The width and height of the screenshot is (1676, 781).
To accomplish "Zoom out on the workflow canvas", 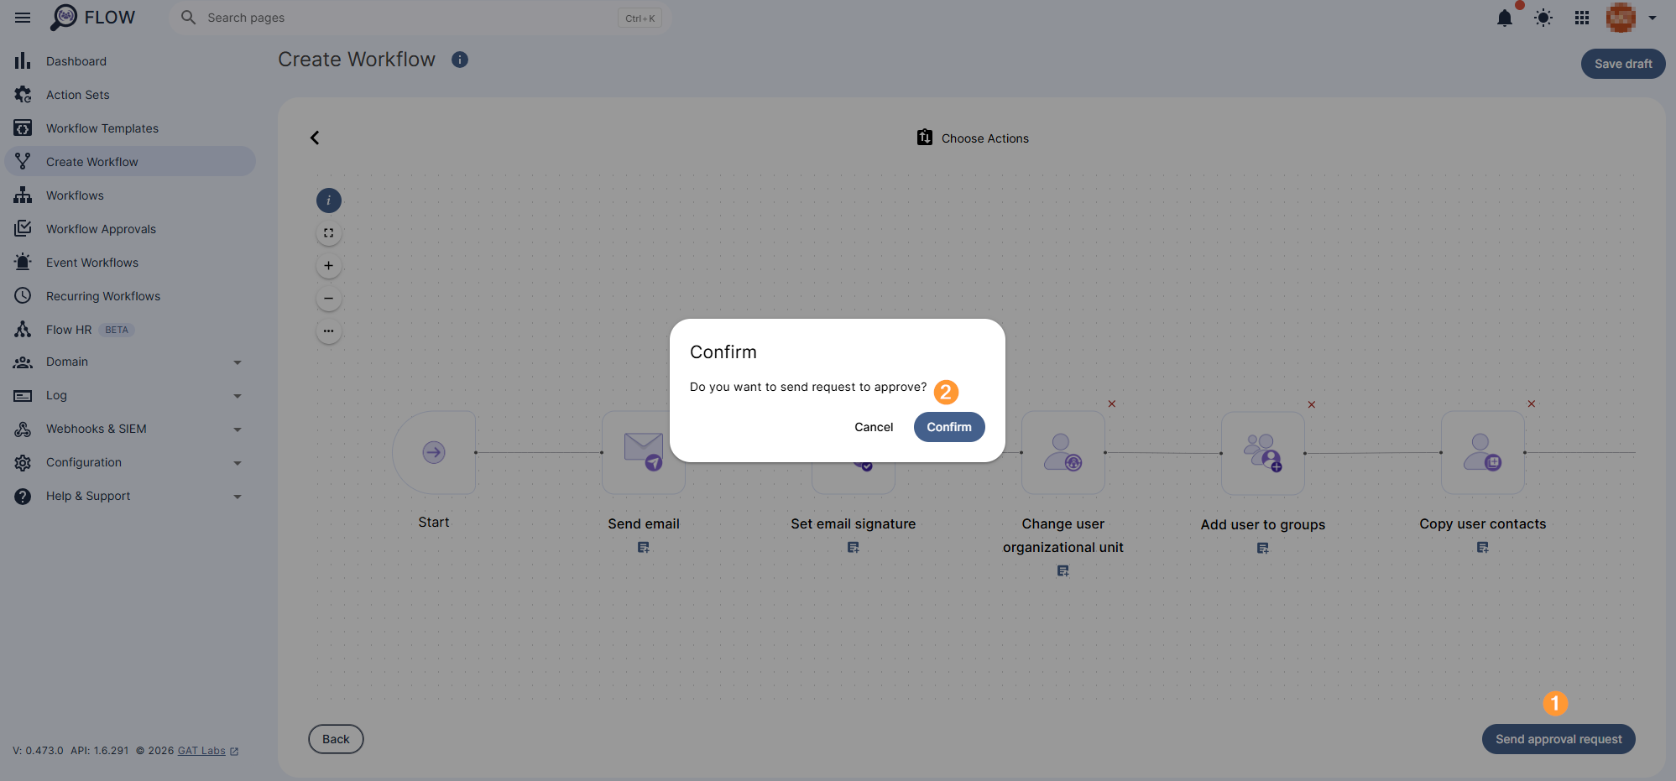I will [329, 299].
